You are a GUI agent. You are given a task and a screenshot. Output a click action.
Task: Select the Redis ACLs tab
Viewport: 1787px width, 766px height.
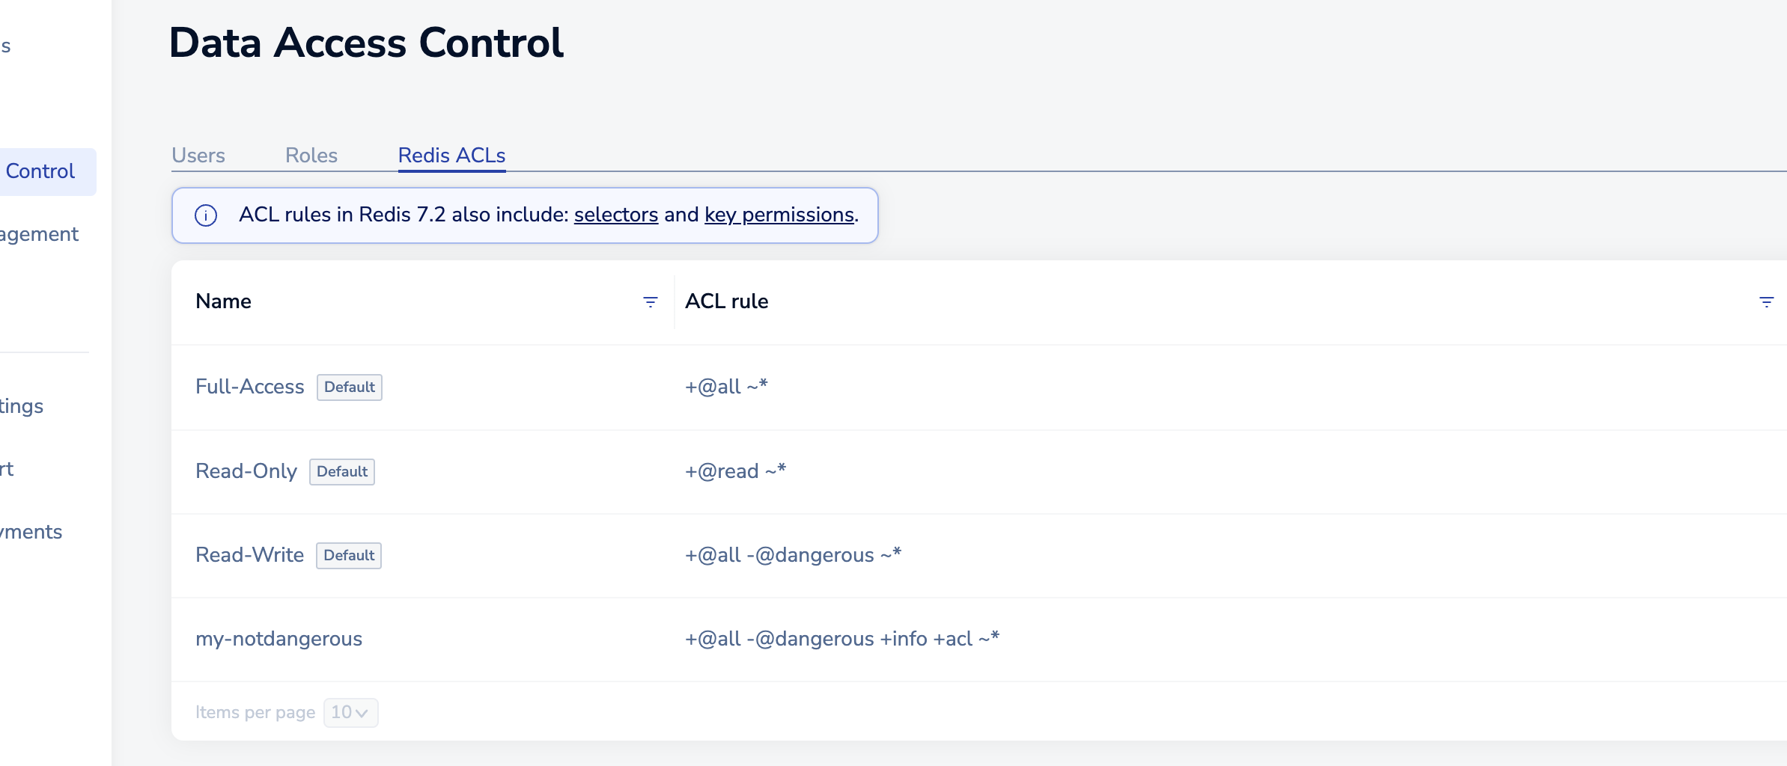click(x=451, y=156)
